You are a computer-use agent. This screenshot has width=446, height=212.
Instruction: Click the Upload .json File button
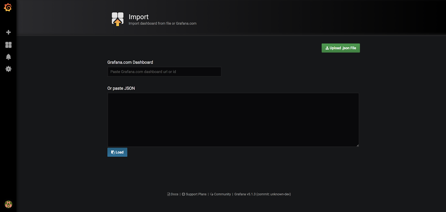[x=341, y=48]
